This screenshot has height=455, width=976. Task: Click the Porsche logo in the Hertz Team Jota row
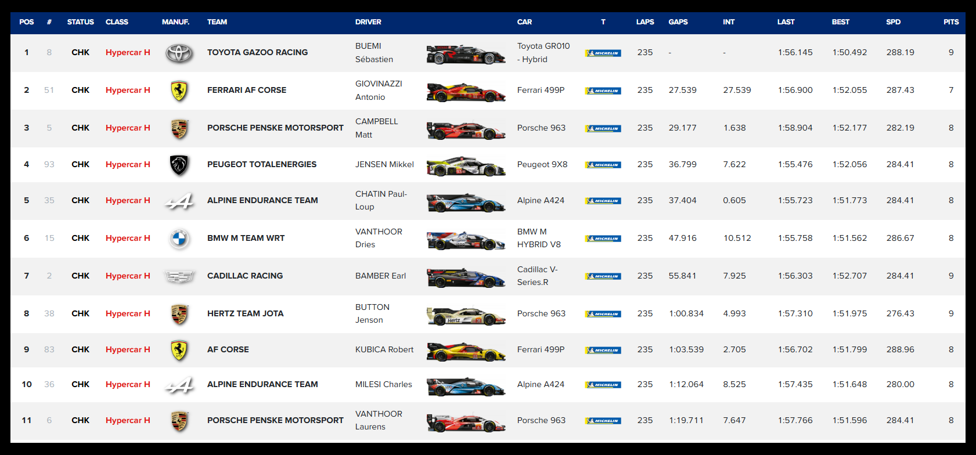click(x=179, y=314)
